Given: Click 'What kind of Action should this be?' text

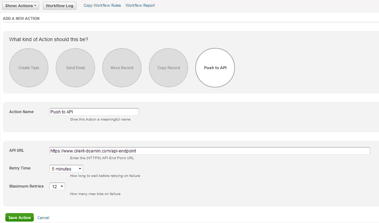Looking at the screenshot, I should [49, 39].
